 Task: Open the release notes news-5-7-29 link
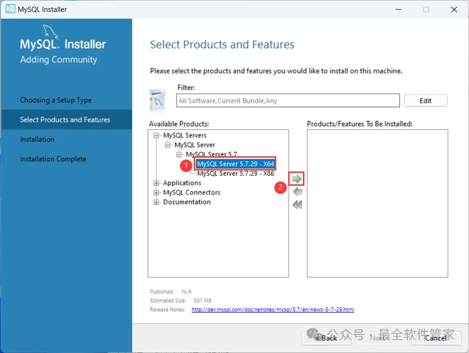(x=272, y=310)
